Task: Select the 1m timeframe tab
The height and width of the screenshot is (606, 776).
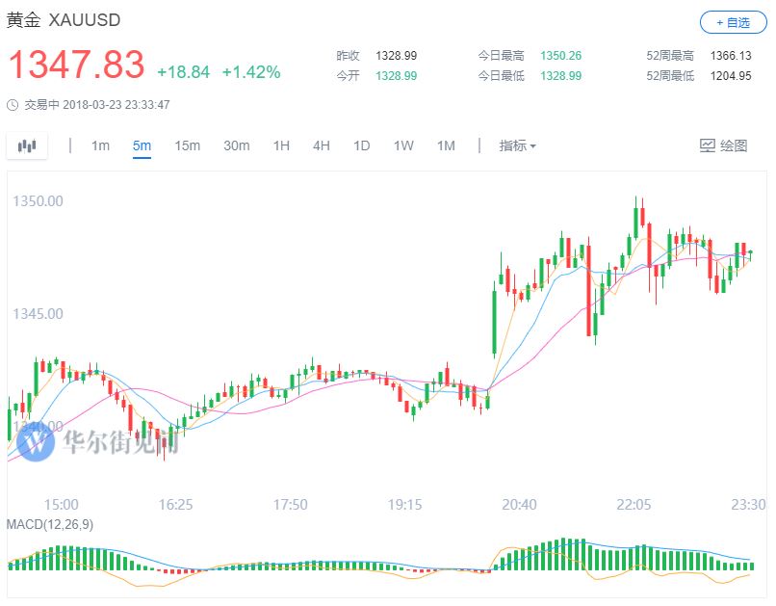Action: [x=100, y=145]
